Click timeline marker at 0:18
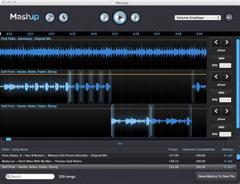Image resolution: width=240 pixels, height=184 pixels. point(178,34)
